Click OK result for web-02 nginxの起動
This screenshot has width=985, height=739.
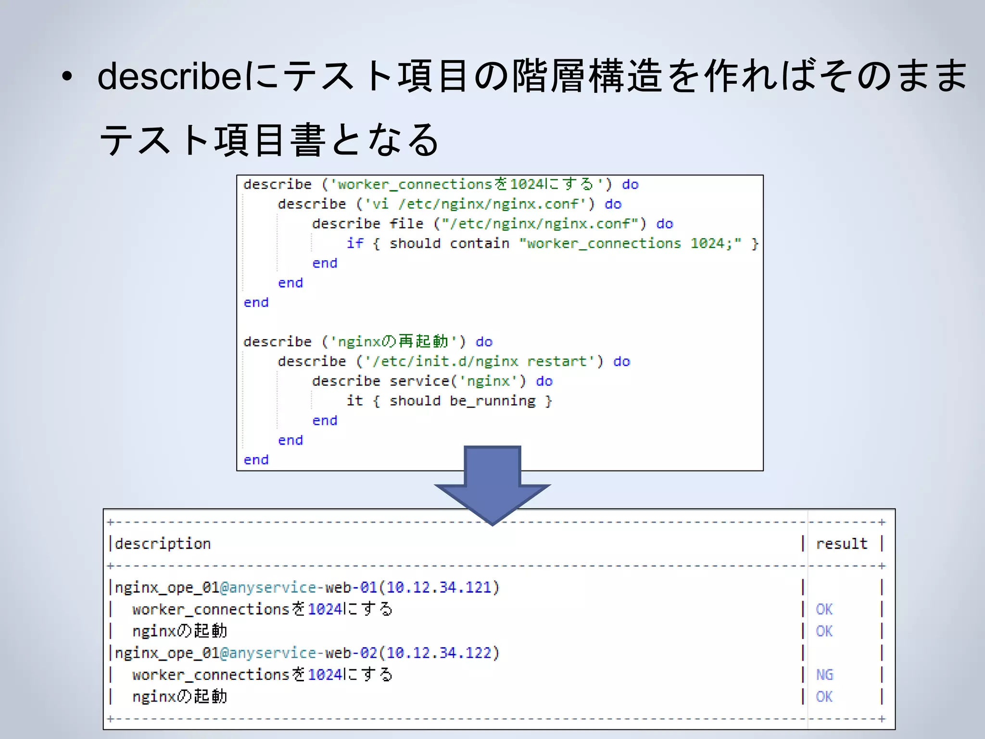click(824, 696)
